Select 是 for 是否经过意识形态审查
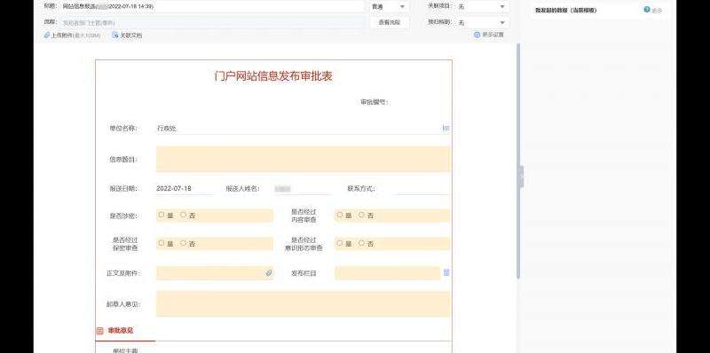The height and width of the screenshot is (353, 710). pos(340,243)
